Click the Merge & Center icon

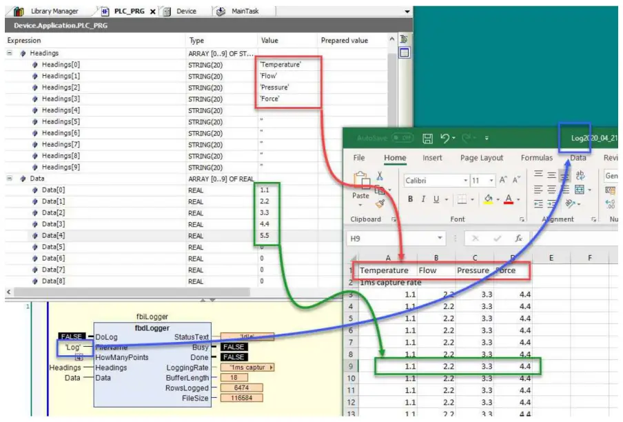point(580,190)
